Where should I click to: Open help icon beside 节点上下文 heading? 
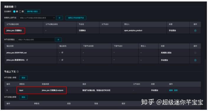point(18,72)
